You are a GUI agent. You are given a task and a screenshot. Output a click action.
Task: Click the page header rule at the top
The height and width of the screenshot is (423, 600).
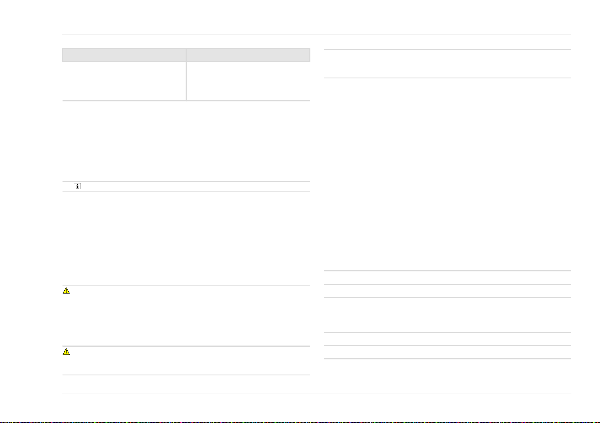point(317,34)
